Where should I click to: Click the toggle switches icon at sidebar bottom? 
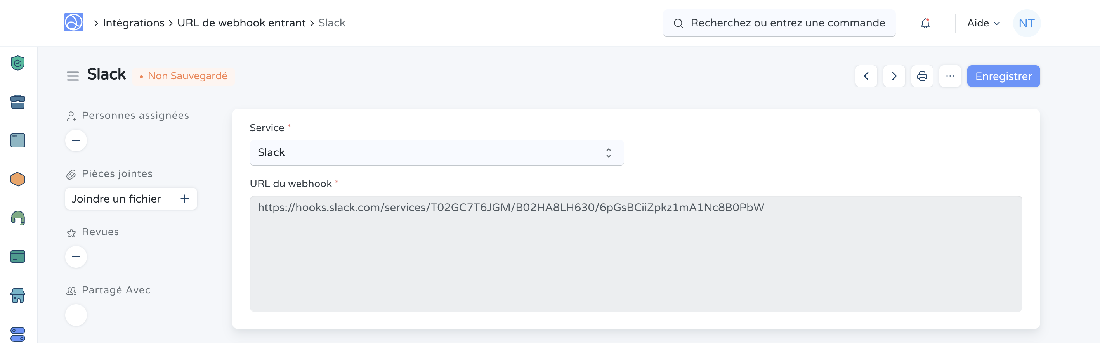[17, 334]
